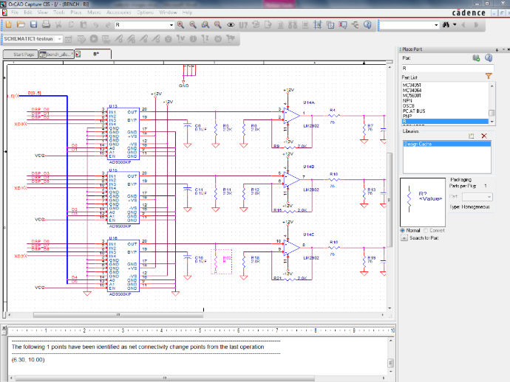Click the Part List vertical scrollbar thumb

492,113
